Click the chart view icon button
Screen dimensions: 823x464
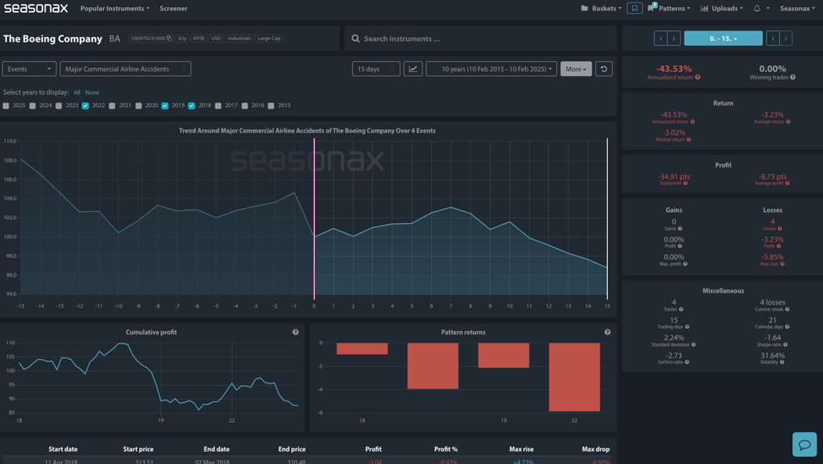point(413,69)
